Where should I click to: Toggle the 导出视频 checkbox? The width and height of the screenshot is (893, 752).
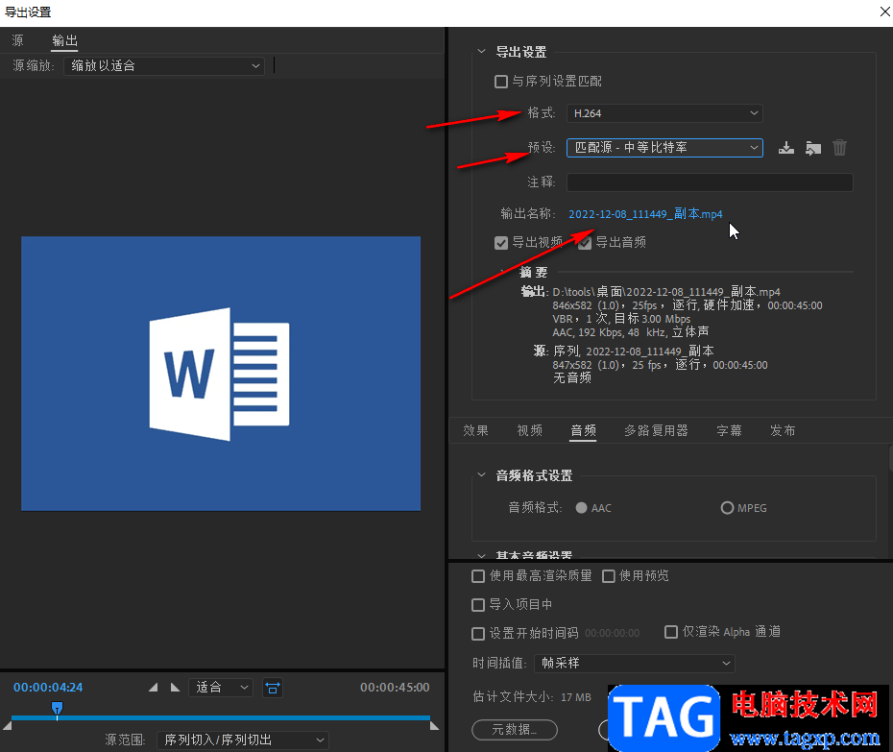click(500, 243)
